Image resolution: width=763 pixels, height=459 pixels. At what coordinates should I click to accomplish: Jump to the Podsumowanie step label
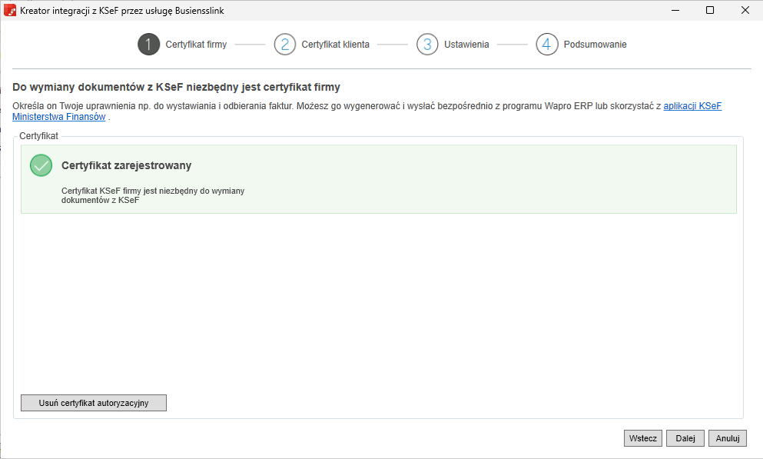[595, 45]
